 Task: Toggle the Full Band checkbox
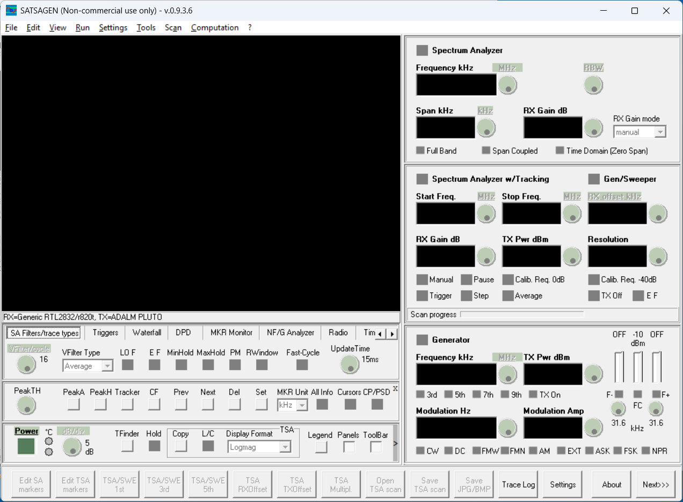point(420,151)
